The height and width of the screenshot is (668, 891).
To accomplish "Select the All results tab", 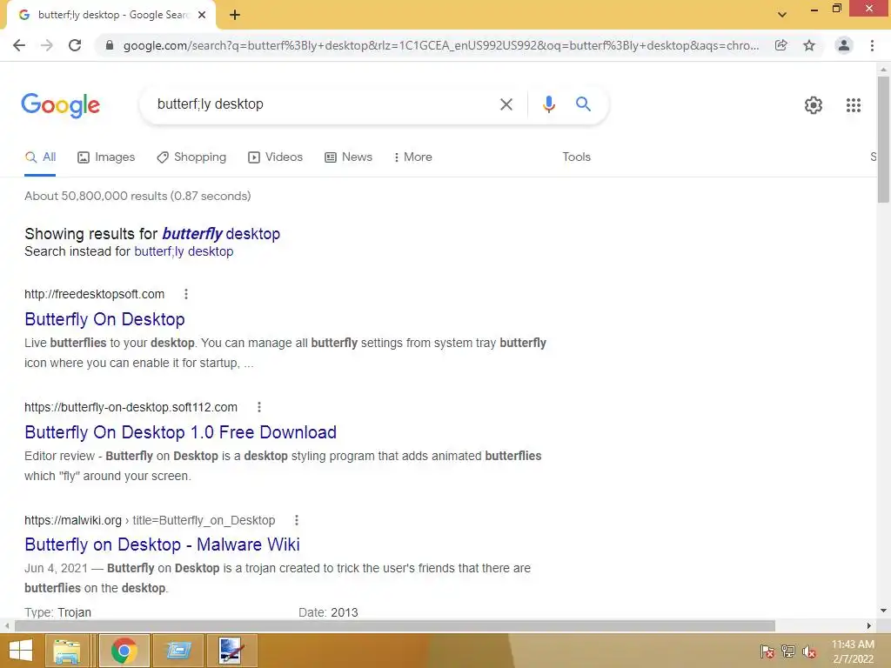I will point(40,157).
